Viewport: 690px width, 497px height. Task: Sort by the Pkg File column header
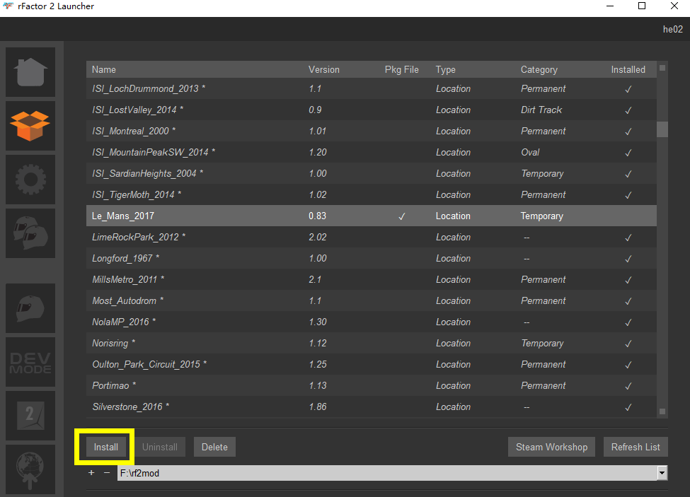402,69
